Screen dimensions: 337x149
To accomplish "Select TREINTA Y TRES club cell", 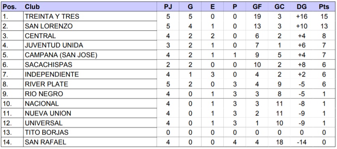I will 90,16.
